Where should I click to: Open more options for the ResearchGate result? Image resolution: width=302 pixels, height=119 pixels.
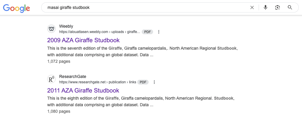tap(154, 82)
